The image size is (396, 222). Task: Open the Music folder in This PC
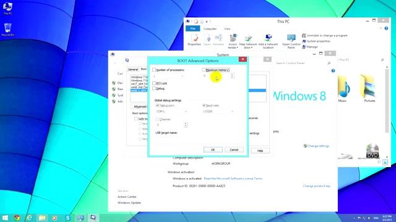tap(343, 89)
